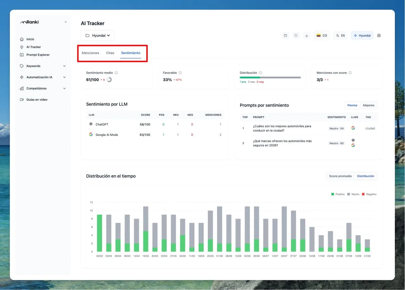The width and height of the screenshot is (405, 290).
Task: Expand the Competidores sidebar section
Action: [x=43, y=89]
